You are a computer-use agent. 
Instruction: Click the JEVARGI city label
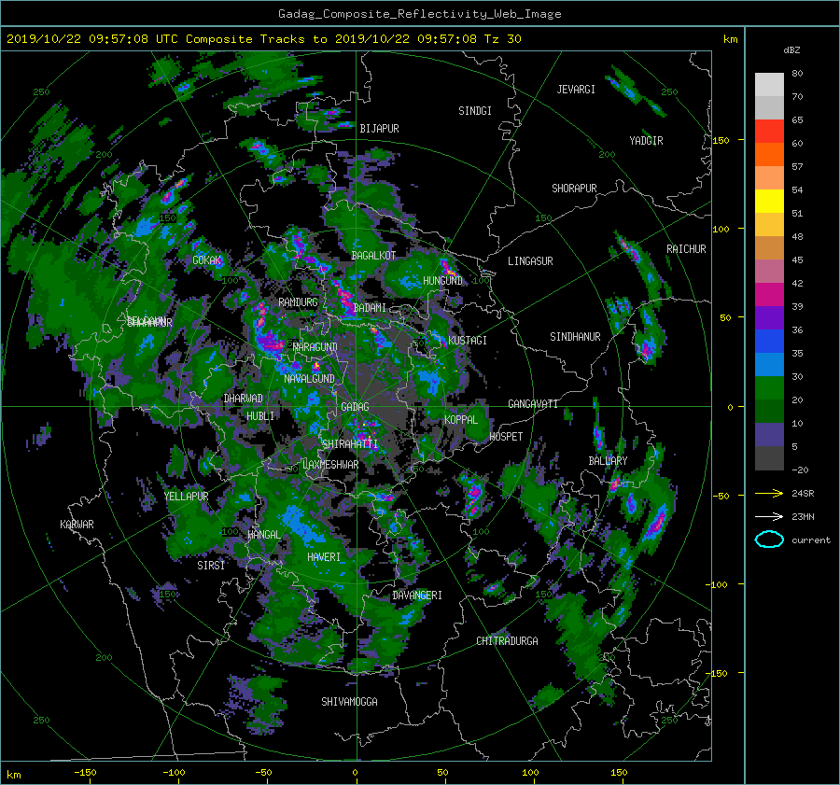pos(576,90)
